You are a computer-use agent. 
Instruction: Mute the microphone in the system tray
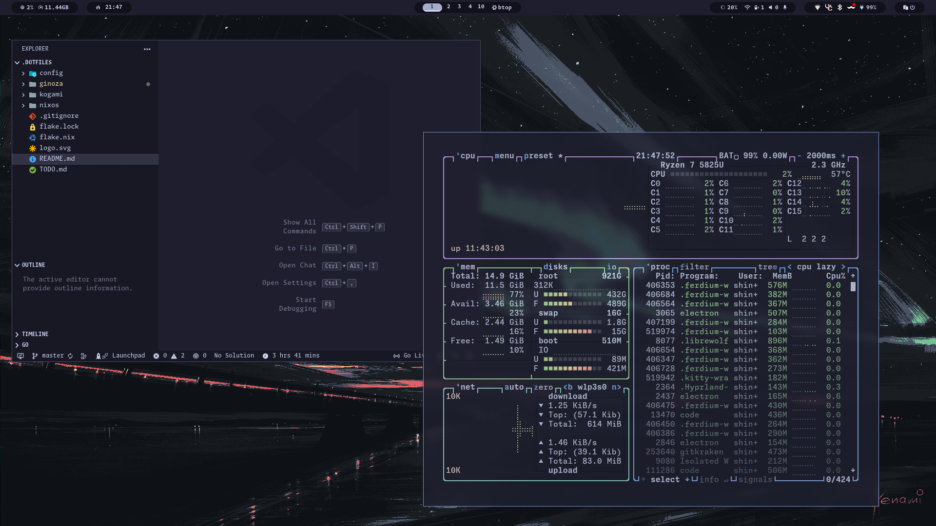click(785, 7)
